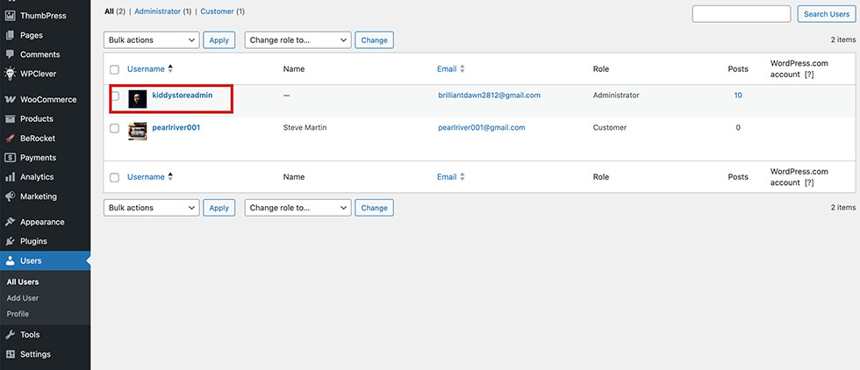Open the pearlriver001@gmail.com email link
The image size is (860, 370).
pos(481,128)
